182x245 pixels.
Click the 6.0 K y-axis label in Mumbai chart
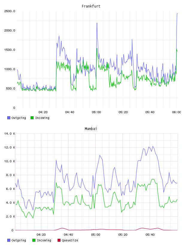[x=10, y=189]
